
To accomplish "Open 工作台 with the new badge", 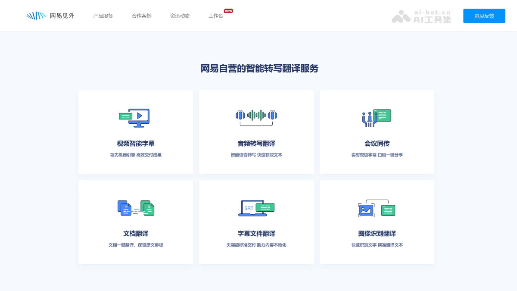I will 215,16.
